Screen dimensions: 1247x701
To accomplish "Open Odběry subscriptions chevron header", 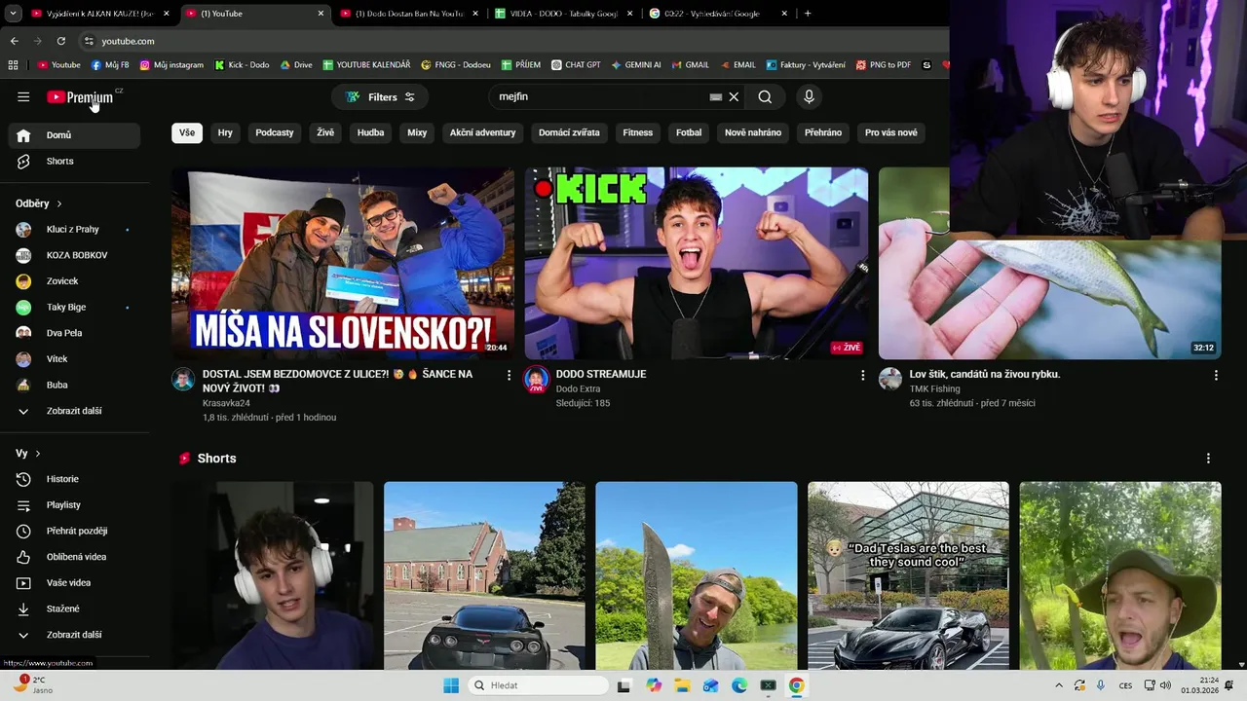I will coord(39,203).
